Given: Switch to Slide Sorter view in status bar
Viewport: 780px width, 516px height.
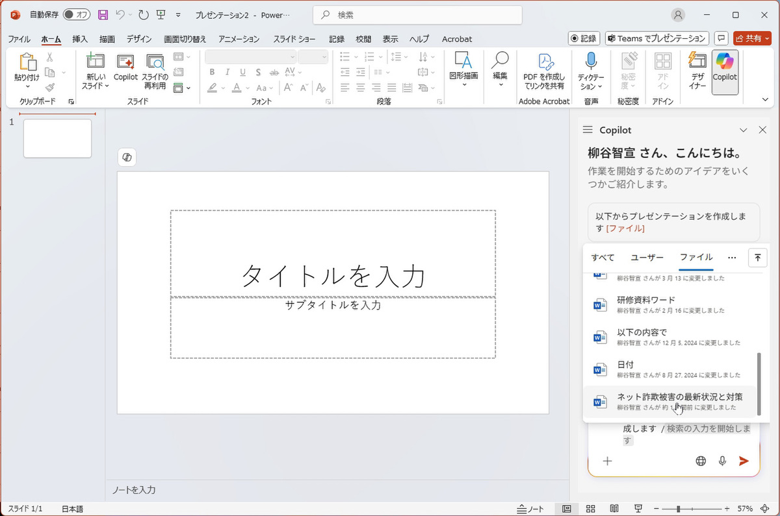Looking at the screenshot, I should pos(591,509).
